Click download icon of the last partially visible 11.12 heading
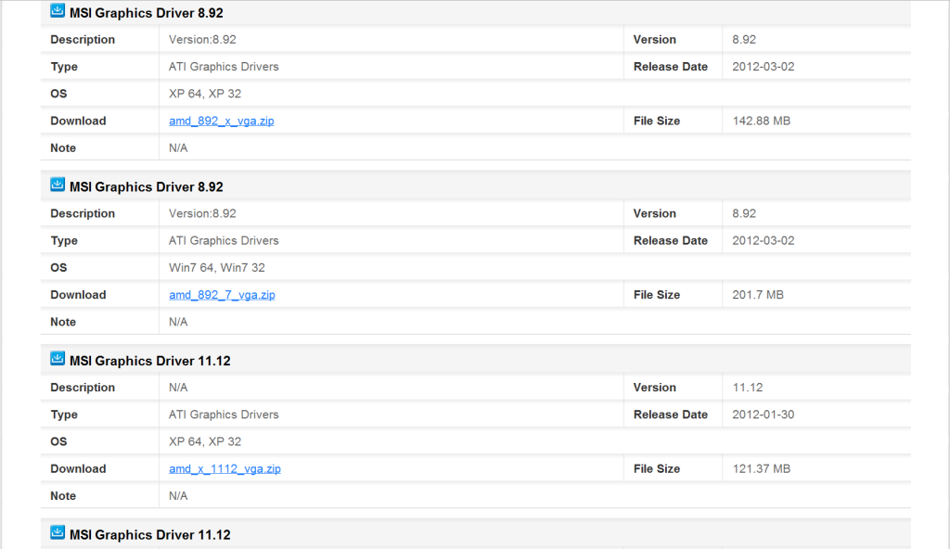The height and width of the screenshot is (549, 950). tap(58, 532)
